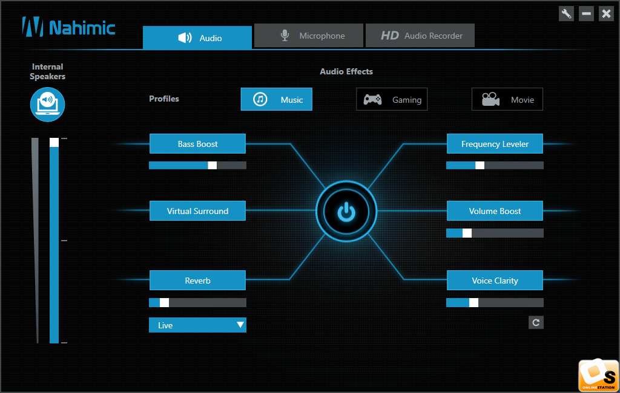Click the Reverb level slider
620x393 pixels.
tap(198, 302)
